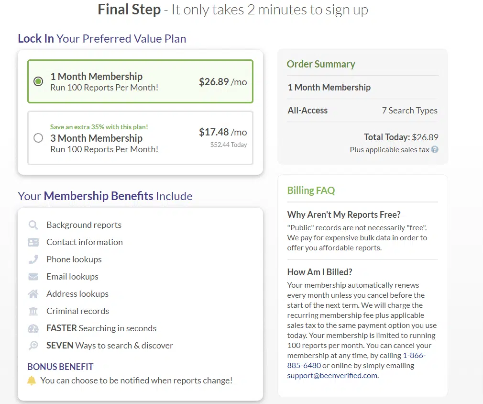Click the phone handset icon
This screenshot has width=483, height=404.
pos(33,259)
